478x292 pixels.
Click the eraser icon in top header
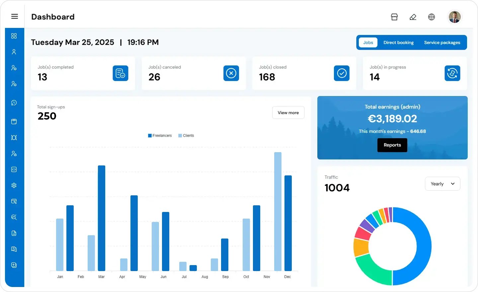413,17
